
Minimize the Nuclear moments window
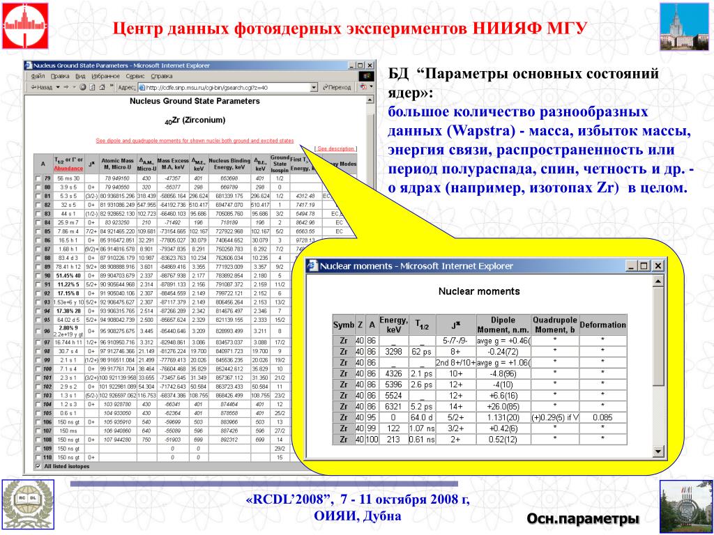(630, 265)
